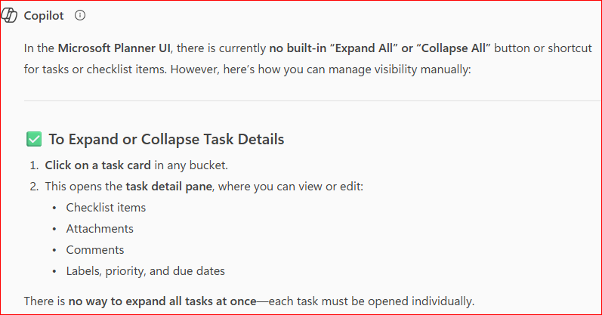602x315 pixels.
Task: Click the 'task detail pane' bold text
Action: (x=169, y=187)
